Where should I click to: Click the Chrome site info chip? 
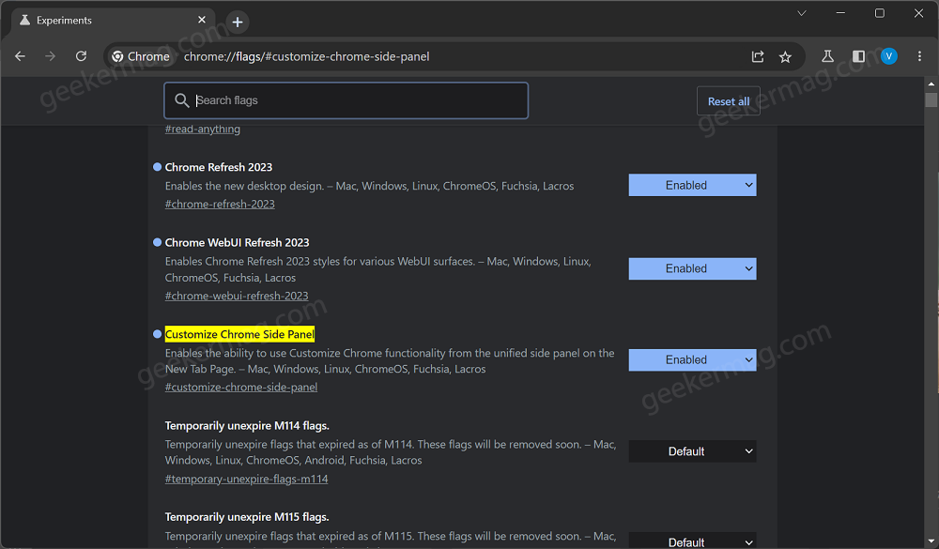click(x=142, y=56)
